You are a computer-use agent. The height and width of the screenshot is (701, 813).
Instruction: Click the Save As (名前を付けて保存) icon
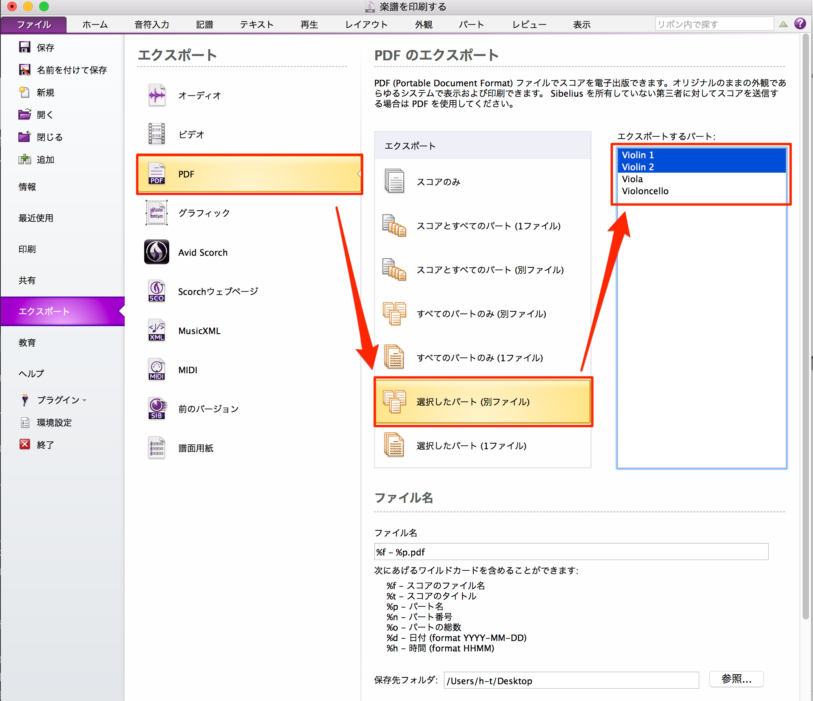(25, 70)
